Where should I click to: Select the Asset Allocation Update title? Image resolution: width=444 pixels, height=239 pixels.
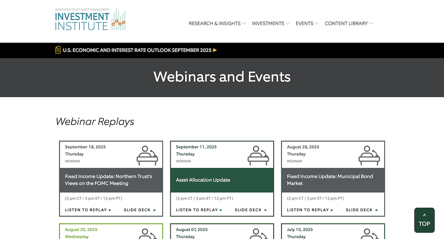pos(203,180)
